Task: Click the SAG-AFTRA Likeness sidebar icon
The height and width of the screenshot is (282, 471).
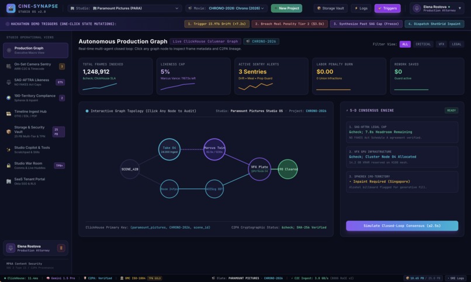Action: 9,82
